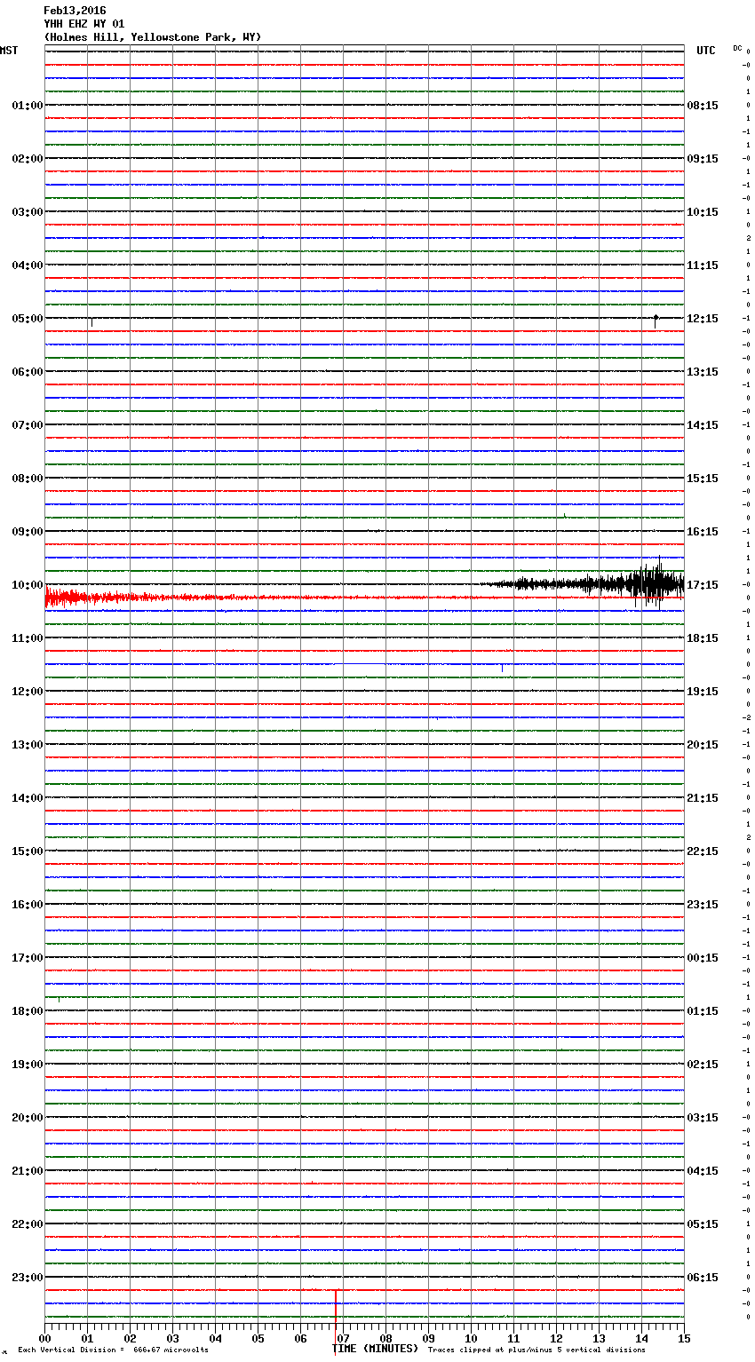Click minute-axis tick label 15
Screen dimensions: 755x1362
tap(684, 1338)
